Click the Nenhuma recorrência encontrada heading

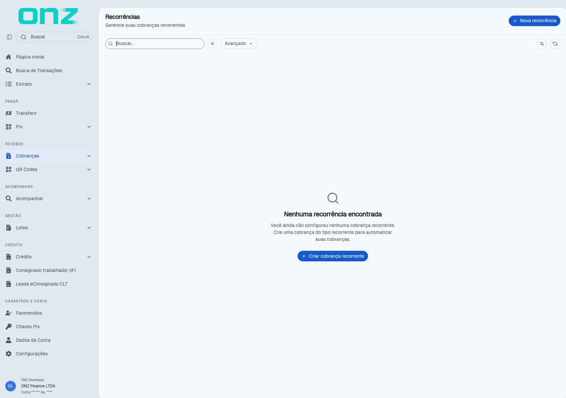point(333,214)
